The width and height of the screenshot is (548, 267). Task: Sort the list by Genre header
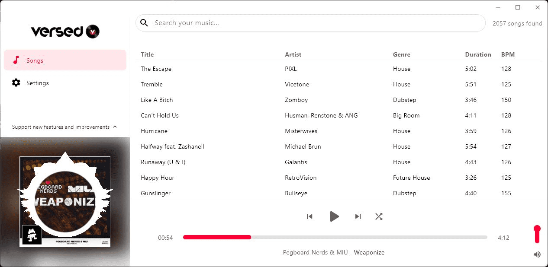[401, 54]
